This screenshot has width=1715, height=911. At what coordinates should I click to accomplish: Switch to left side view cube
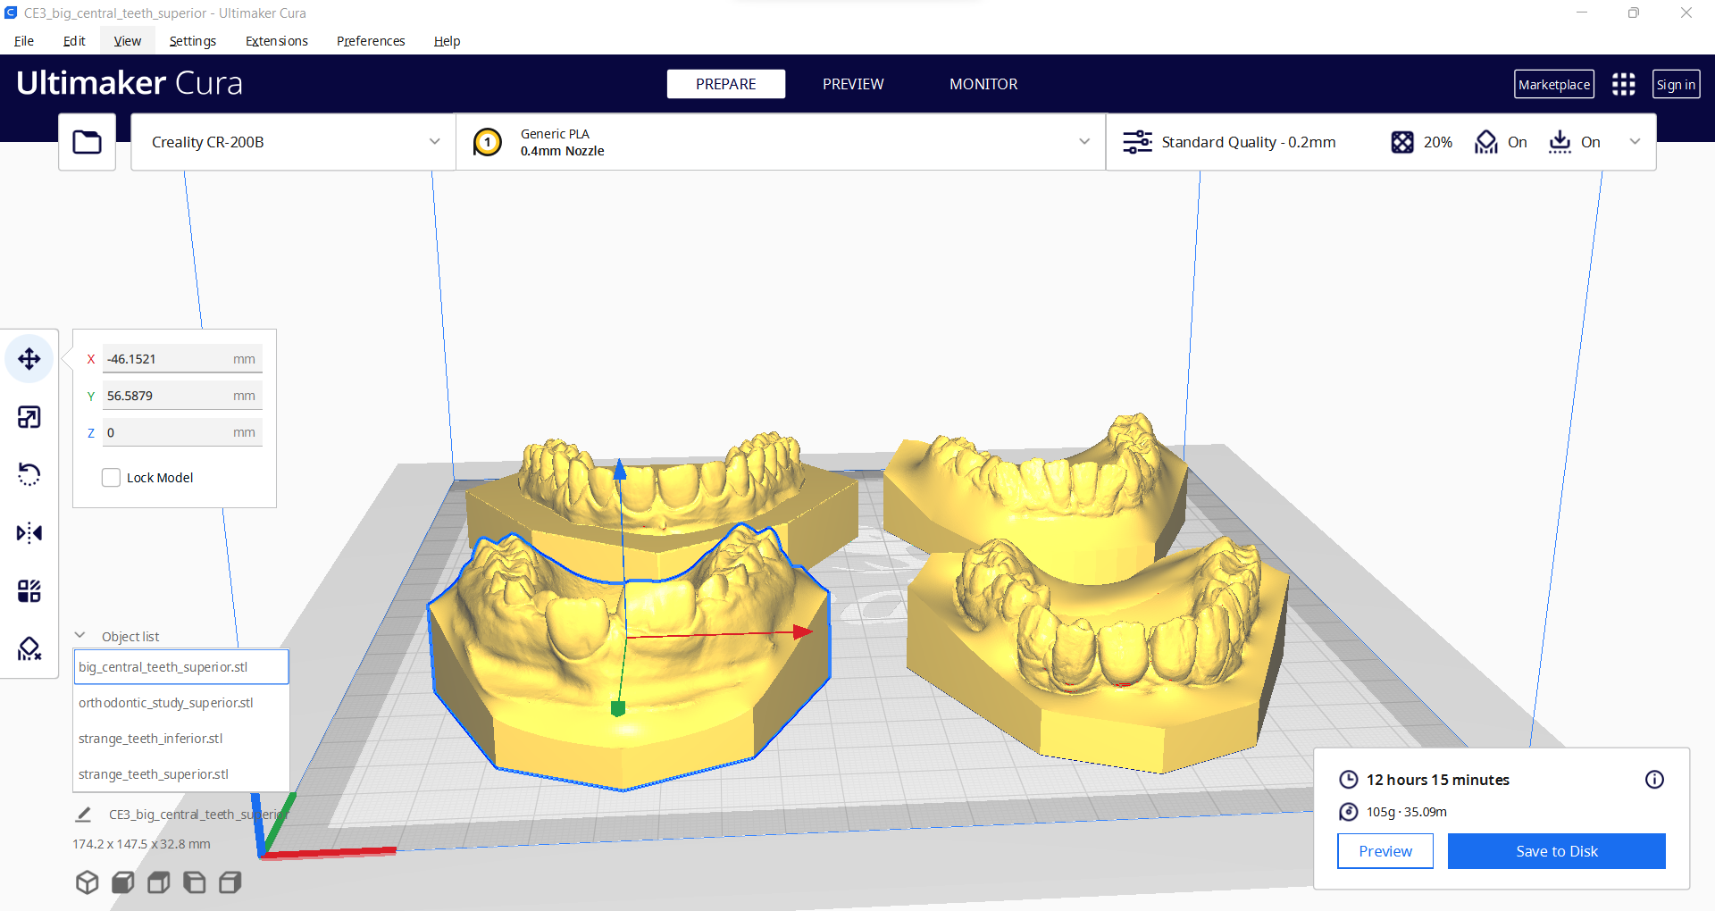194,882
